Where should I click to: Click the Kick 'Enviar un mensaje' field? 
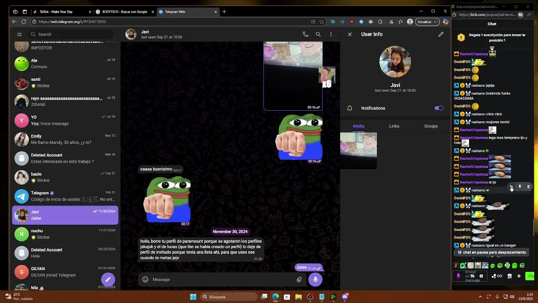pyautogui.click(x=470, y=276)
